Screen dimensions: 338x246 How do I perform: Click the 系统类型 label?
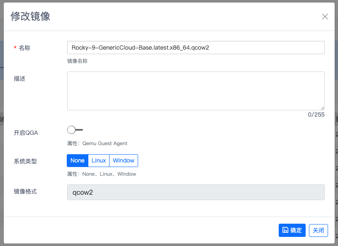point(25,161)
